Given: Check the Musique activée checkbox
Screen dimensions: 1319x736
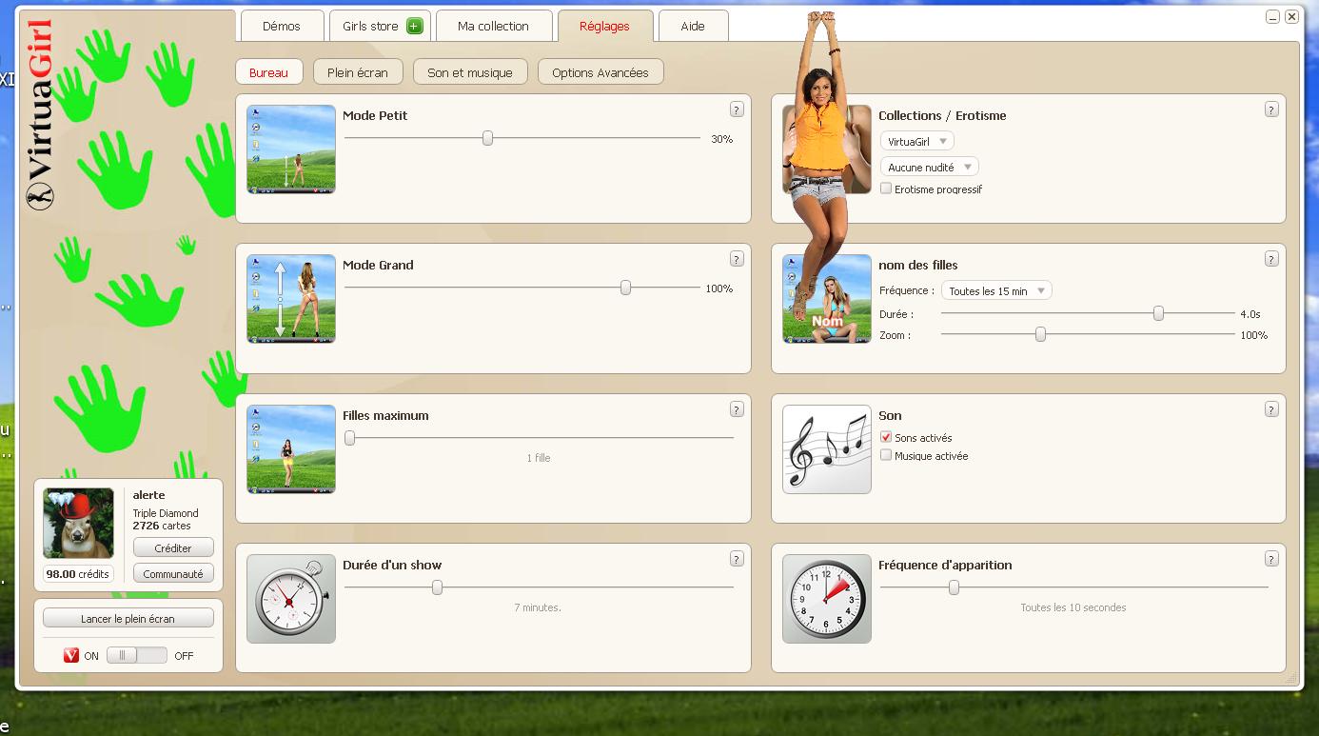Looking at the screenshot, I should [886, 455].
